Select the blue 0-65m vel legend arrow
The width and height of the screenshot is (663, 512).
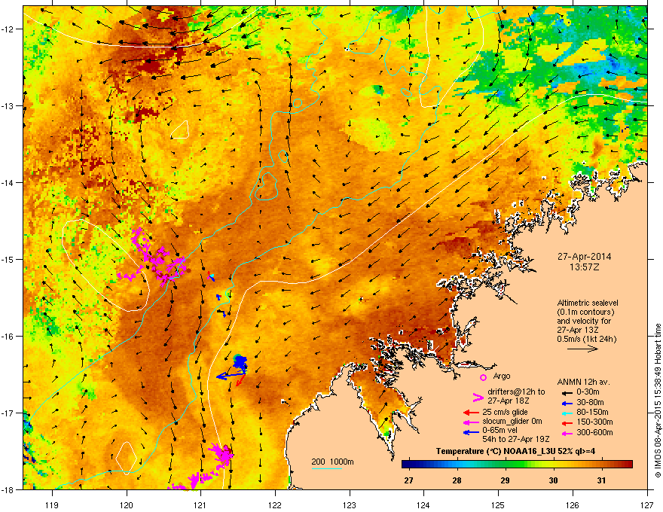point(471,432)
